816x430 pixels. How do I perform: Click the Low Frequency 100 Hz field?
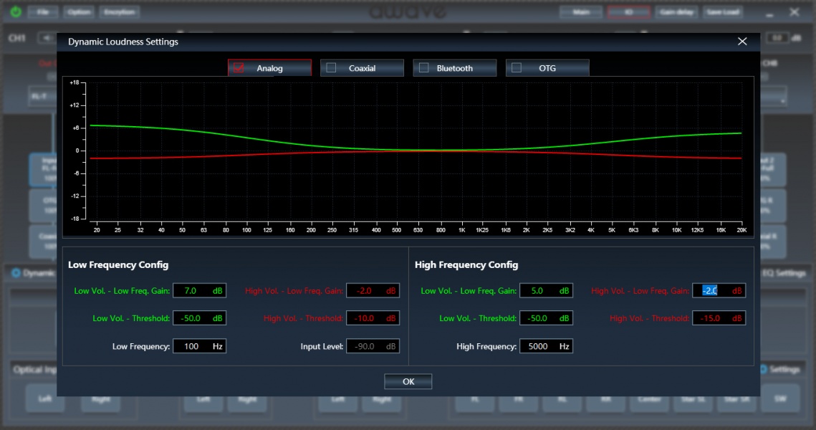pos(193,346)
